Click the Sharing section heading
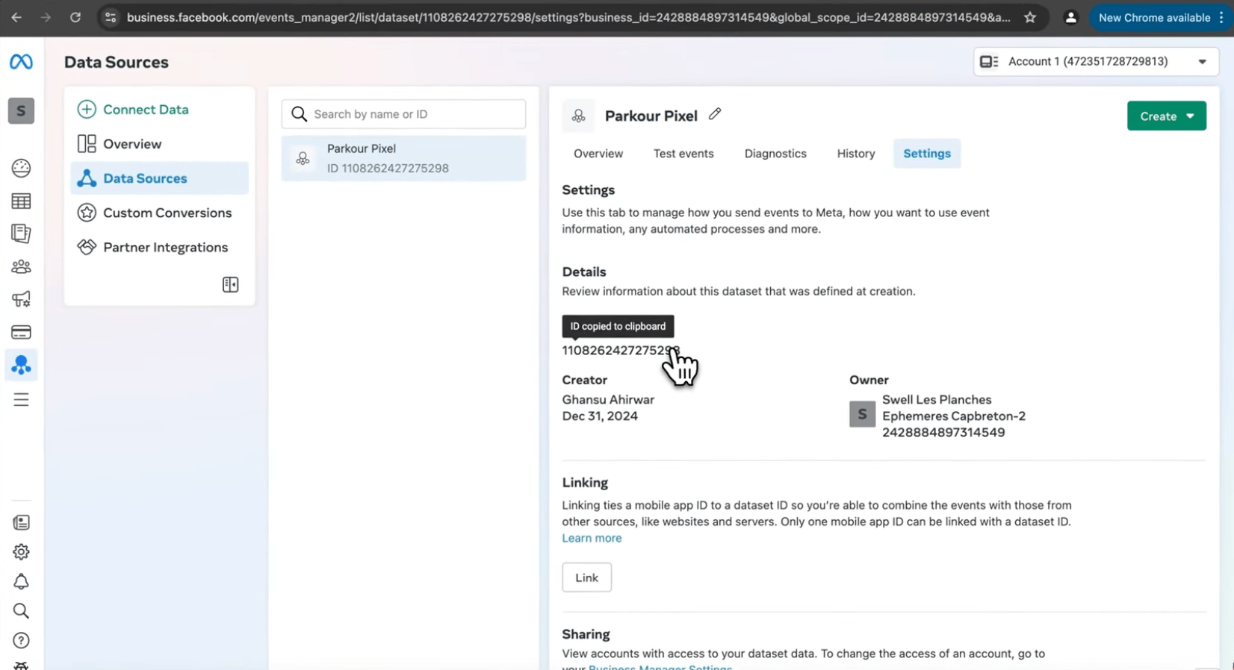Screen dimensions: 1234x670 (x=586, y=634)
